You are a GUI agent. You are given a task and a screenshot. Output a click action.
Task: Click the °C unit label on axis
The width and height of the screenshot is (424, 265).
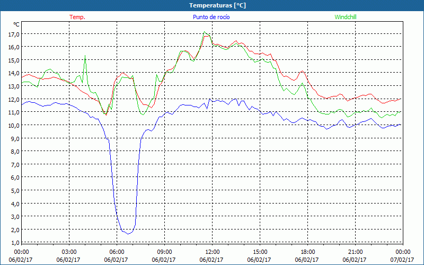(x=16, y=24)
